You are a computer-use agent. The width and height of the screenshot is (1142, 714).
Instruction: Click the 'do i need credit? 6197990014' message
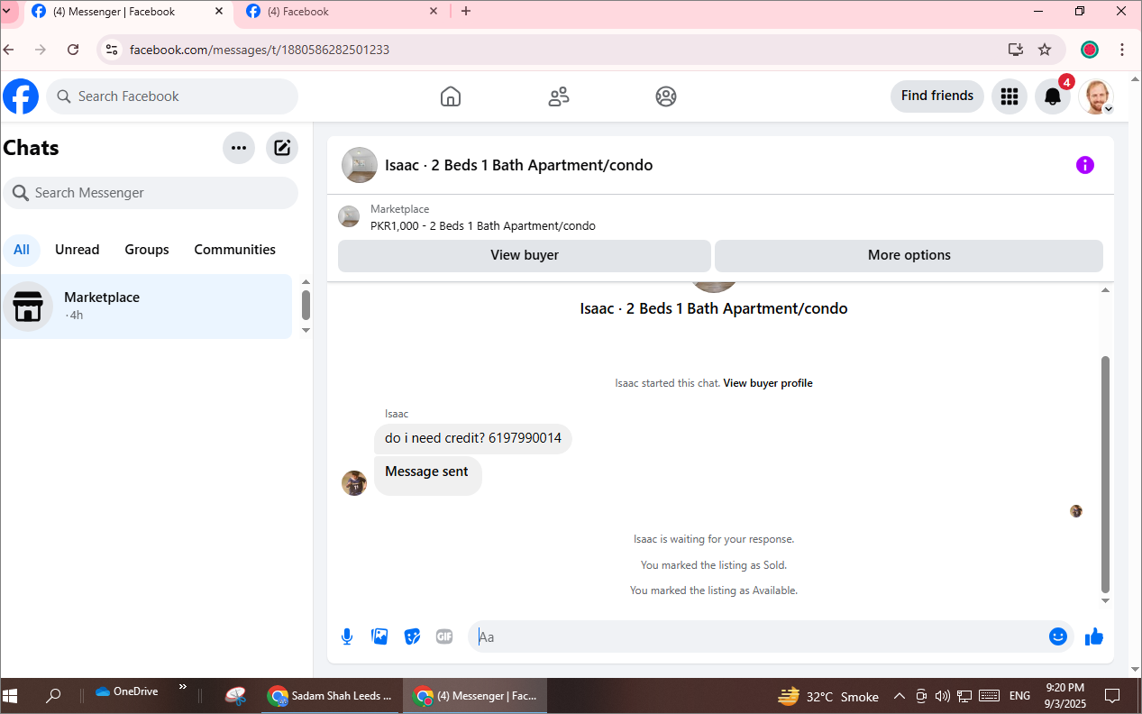pyautogui.click(x=473, y=439)
